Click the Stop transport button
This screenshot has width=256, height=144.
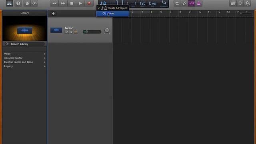point(72,4)
